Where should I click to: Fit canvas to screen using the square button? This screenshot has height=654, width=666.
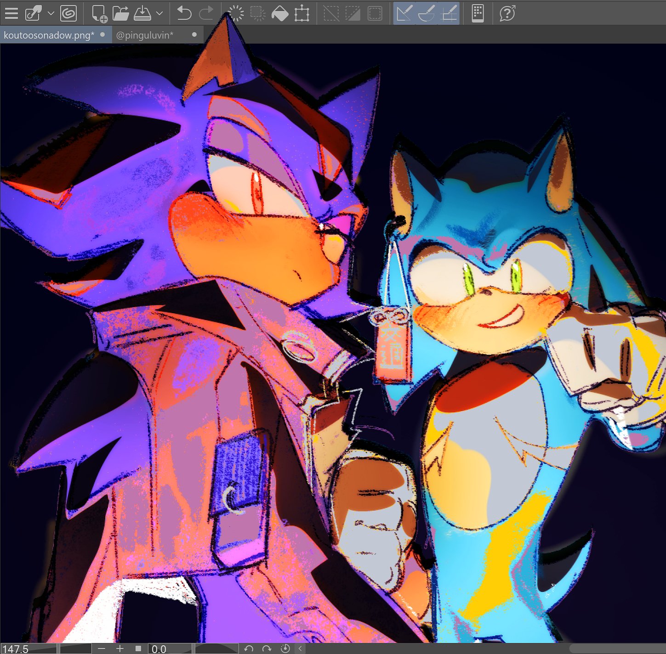[x=138, y=648]
